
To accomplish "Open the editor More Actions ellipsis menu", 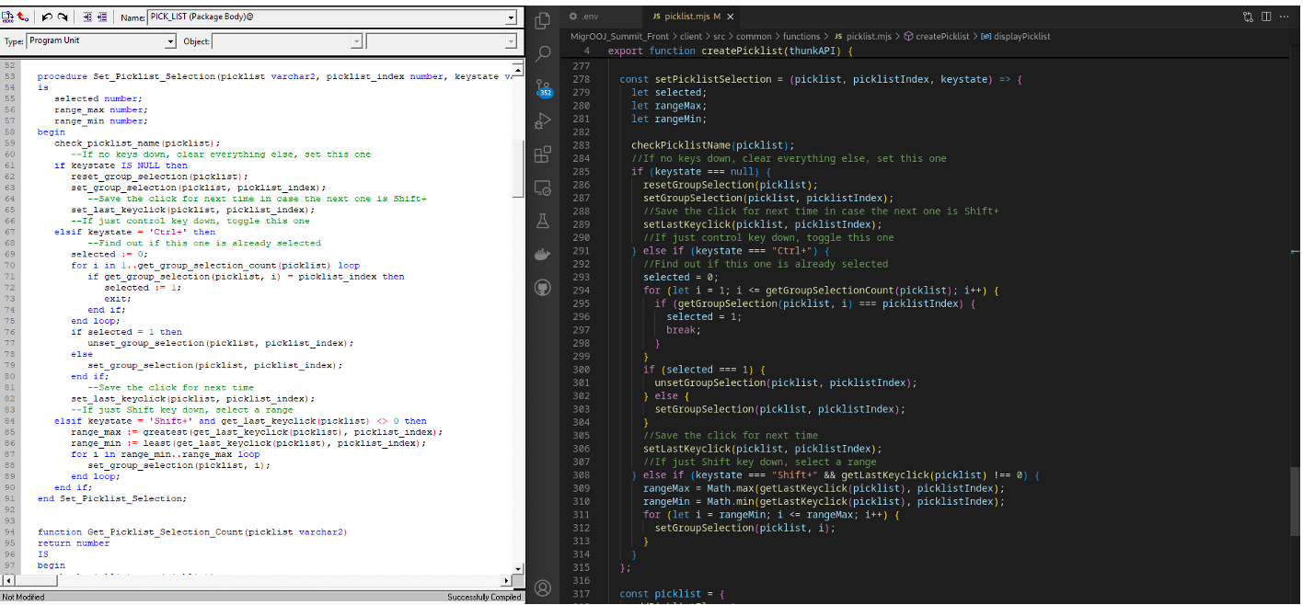I will tap(1286, 17).
